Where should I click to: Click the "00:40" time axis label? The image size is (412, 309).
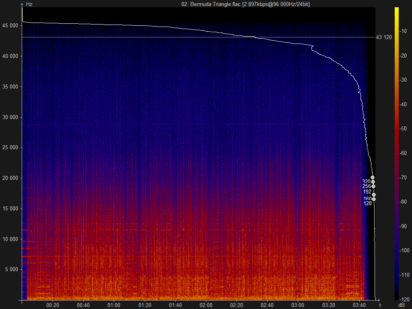tap(83, 305)
